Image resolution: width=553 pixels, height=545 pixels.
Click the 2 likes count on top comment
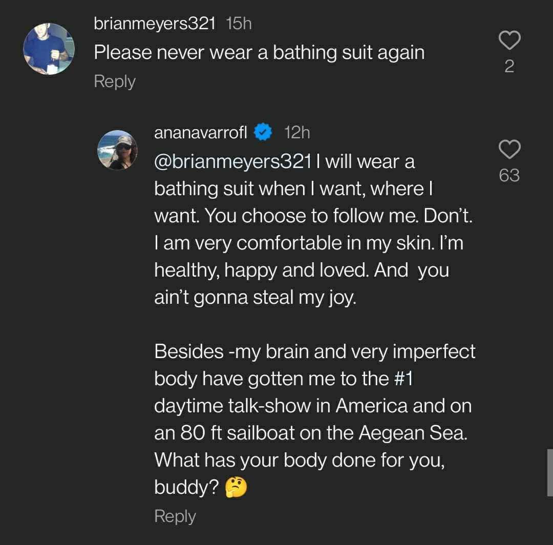tap(509, 67)
